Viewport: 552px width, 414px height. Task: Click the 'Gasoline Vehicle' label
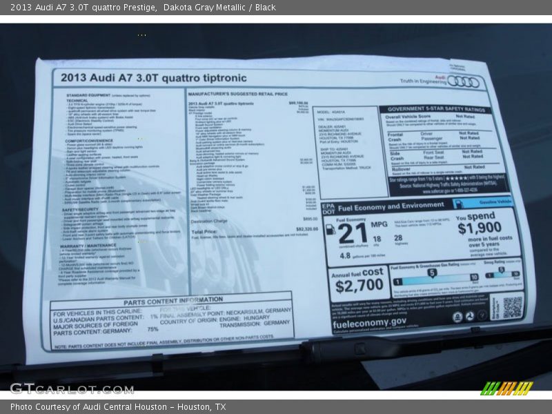[x=495, y=202]
